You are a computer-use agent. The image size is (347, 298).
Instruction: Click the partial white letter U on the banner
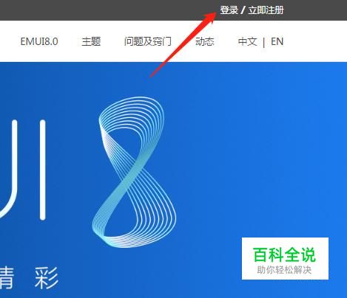pos(9,169)
